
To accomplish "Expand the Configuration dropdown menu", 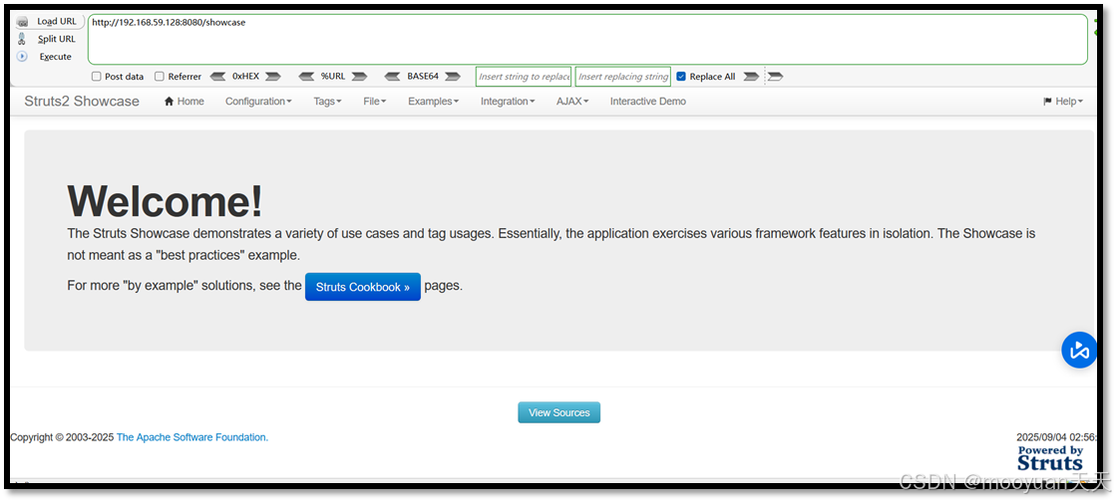I will [x=258, y=101].
